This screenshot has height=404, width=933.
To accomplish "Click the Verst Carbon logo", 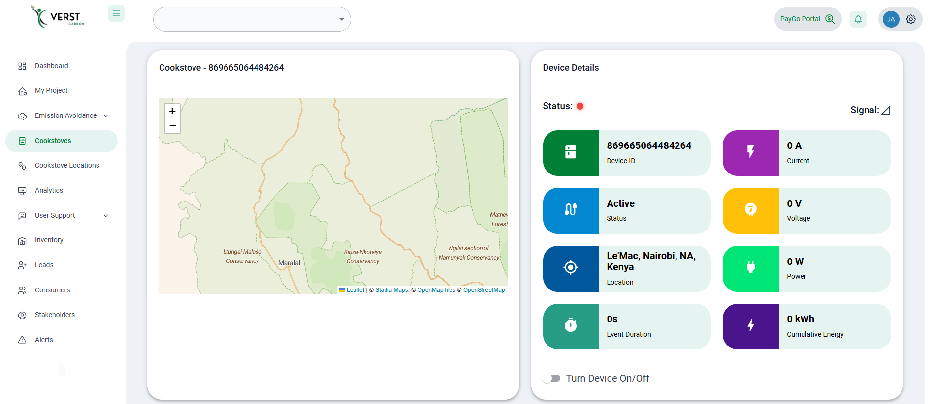I will [58, 17].
